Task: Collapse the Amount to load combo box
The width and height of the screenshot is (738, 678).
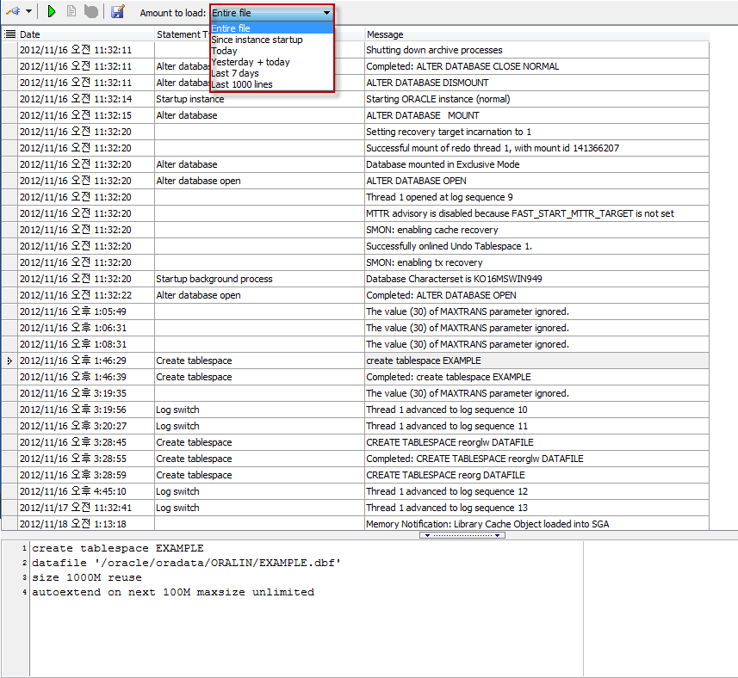Action: coord(326,13)
